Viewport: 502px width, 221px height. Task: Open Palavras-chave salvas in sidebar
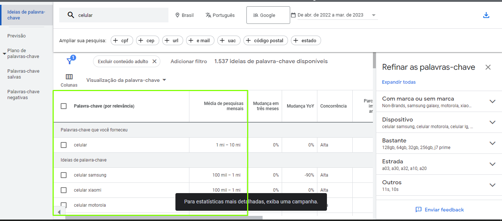point(23,74)
